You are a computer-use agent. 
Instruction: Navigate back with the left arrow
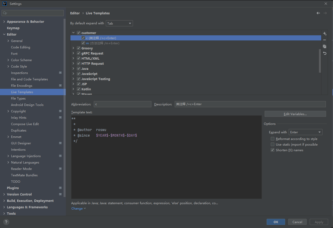tap(318, 13)
